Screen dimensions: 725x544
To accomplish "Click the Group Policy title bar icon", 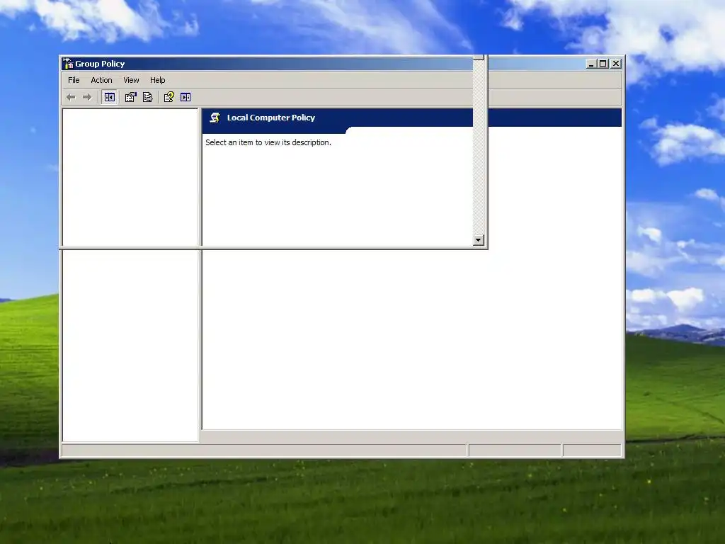I will click(68, 63).
